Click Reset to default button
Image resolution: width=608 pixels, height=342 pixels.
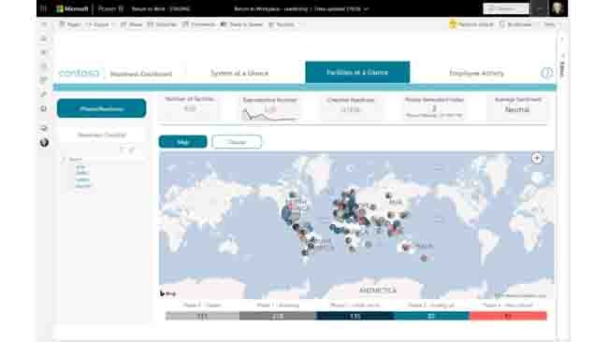pos(471,24)
